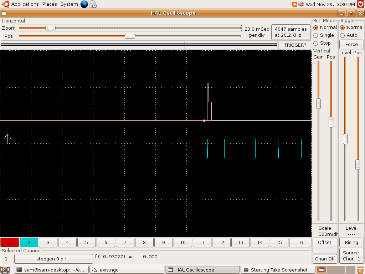Click the 20.0 mSec per div readout
This screenshot has width=365, height=274.
[x=257, y=32]
